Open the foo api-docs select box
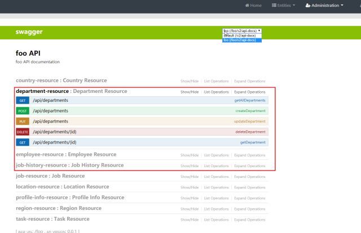This screenshot has width=361, height=233. [242, 31]
